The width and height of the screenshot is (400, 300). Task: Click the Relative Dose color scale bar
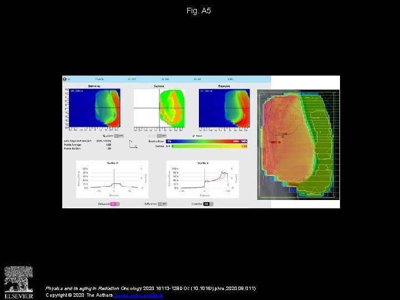(207, 141)
